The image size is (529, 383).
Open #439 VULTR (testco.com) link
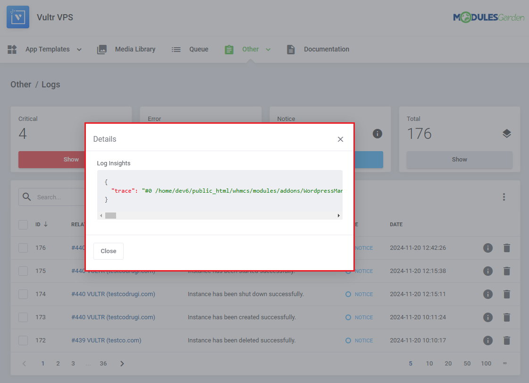tap(106, 340)
